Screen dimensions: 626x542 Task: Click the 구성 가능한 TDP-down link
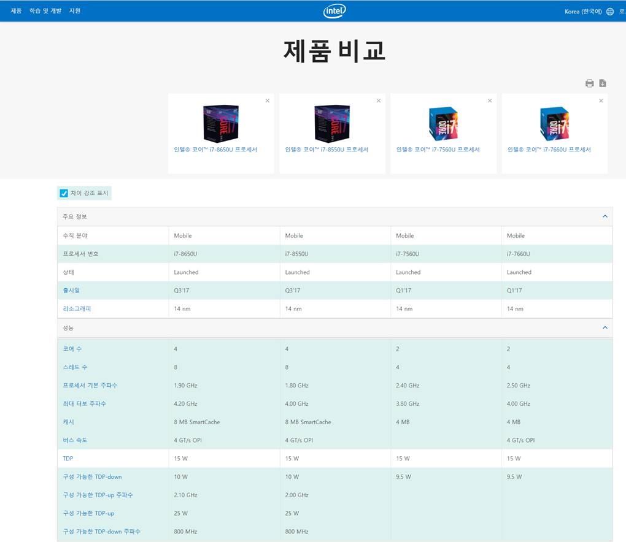92,476
